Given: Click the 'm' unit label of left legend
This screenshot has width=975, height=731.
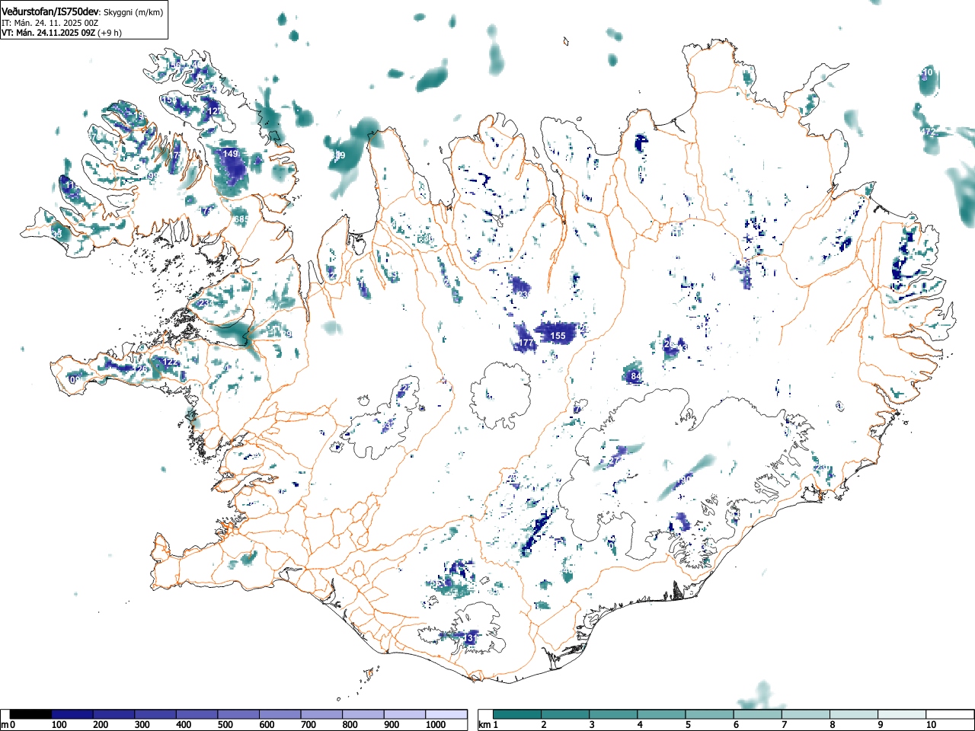Looking at the screenshot, I should pos(5,725).
